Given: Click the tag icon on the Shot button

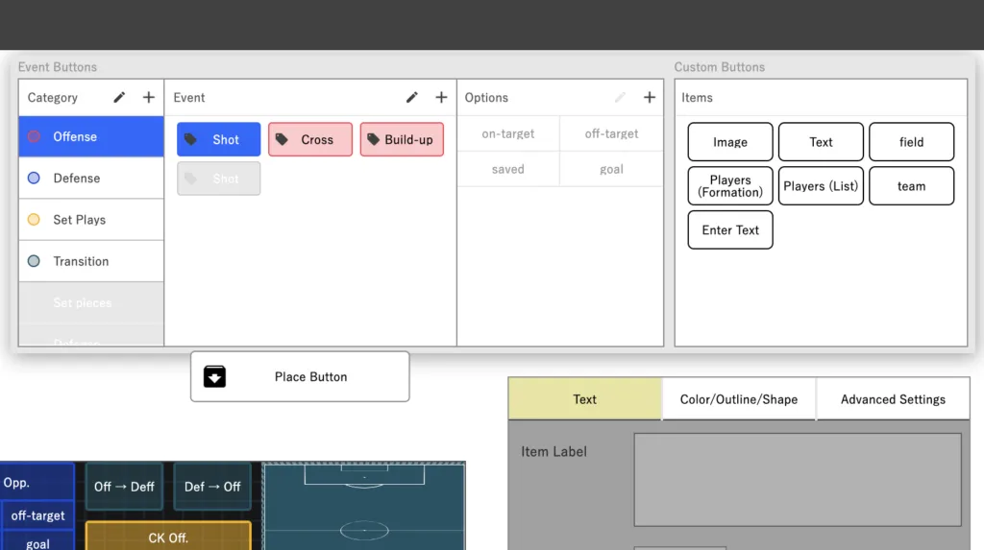Looking at the screenshot, I should [x=191, y=139].
